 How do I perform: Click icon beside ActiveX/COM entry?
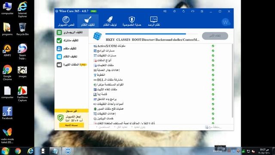click(95, 46)
